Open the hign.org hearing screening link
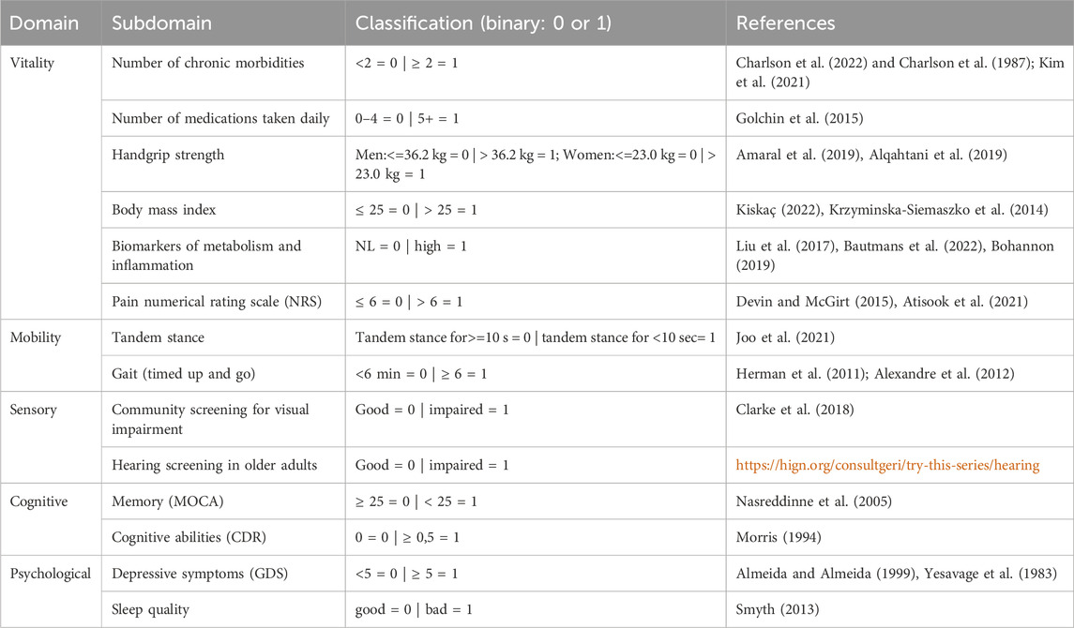1074x628 pixels. 888,465
